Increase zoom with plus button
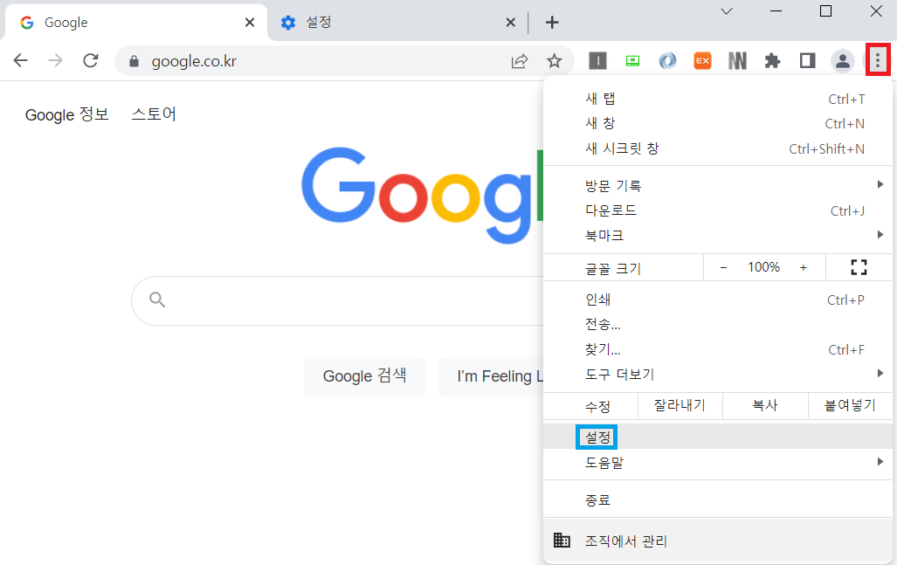Viewport: 897px width, 565px height. (804, 267)
